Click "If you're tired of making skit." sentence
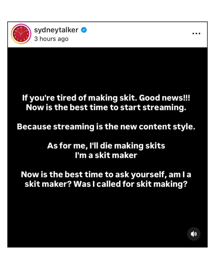The height and width of the screenshot is (269, 215). click(79, 98)
